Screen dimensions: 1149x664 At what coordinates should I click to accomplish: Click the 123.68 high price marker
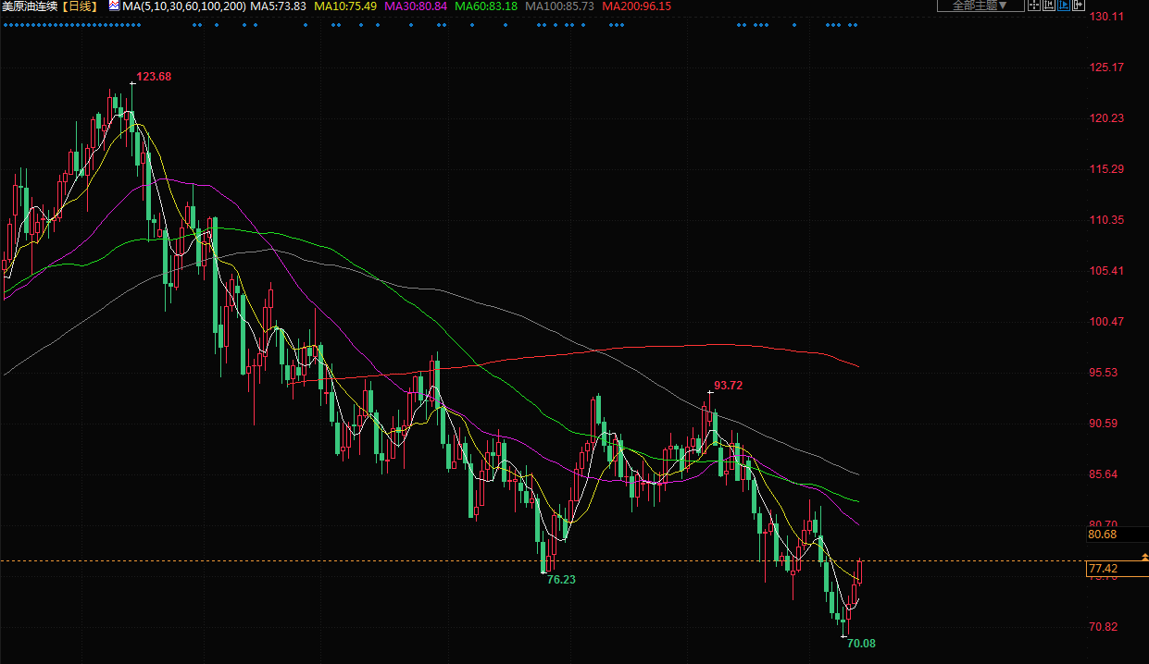point(154,77)
